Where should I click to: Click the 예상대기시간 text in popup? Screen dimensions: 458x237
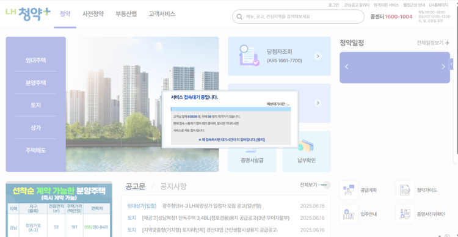(x=278, y=104)
